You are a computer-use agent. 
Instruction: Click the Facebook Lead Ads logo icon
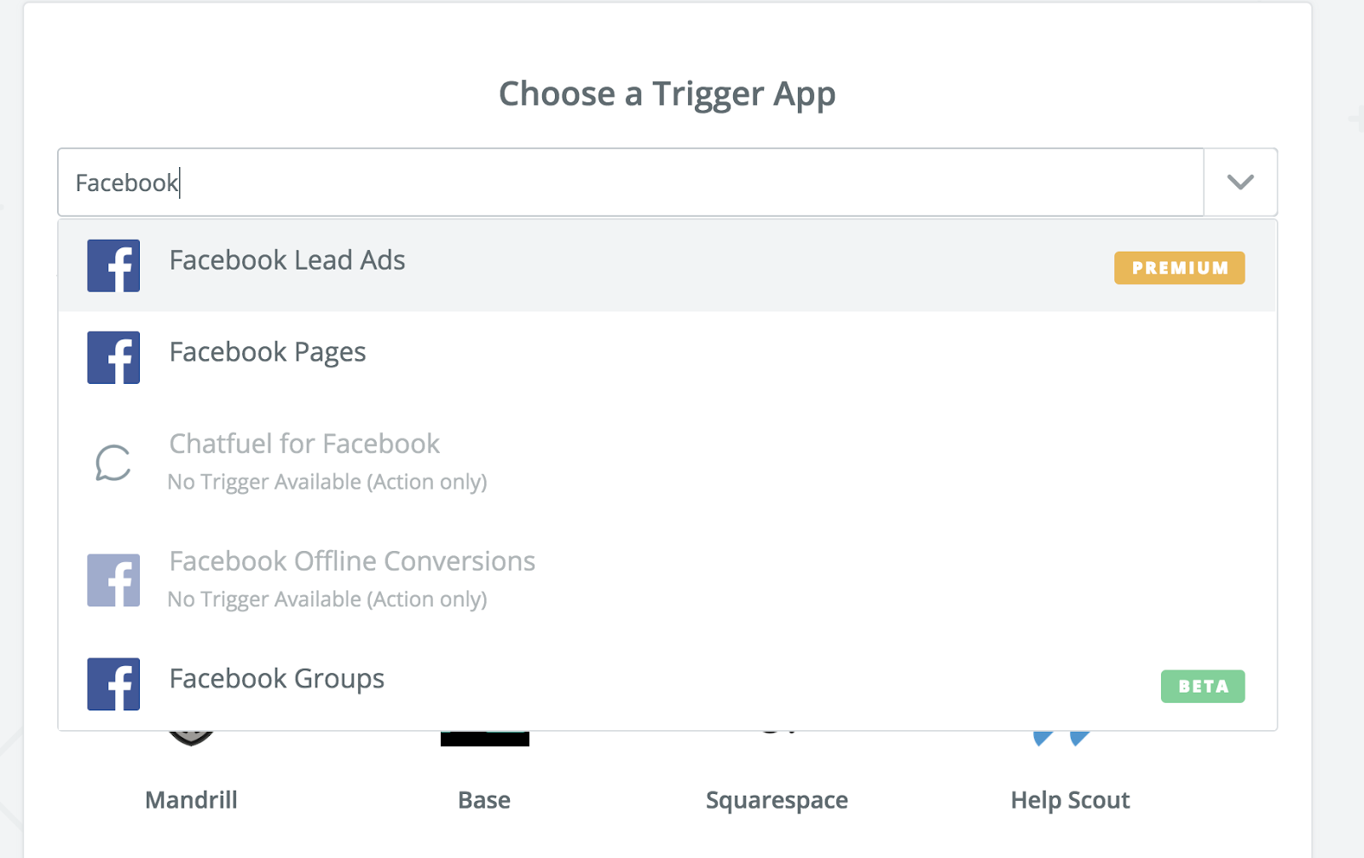point(113,265)
